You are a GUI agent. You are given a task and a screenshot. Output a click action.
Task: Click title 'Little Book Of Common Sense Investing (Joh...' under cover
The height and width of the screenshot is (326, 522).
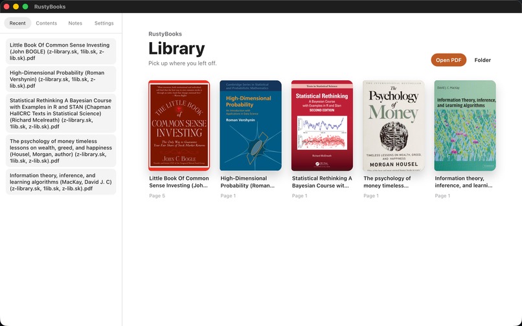tap(179, 182)
